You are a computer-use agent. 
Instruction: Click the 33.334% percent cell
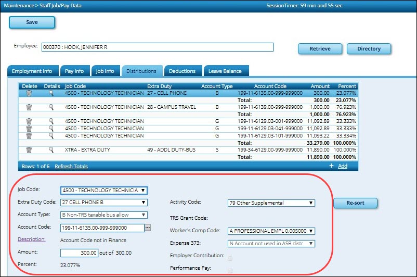346,135
